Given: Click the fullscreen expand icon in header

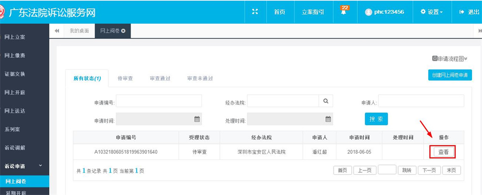Looking at the screenshot, I should [255, 12].
